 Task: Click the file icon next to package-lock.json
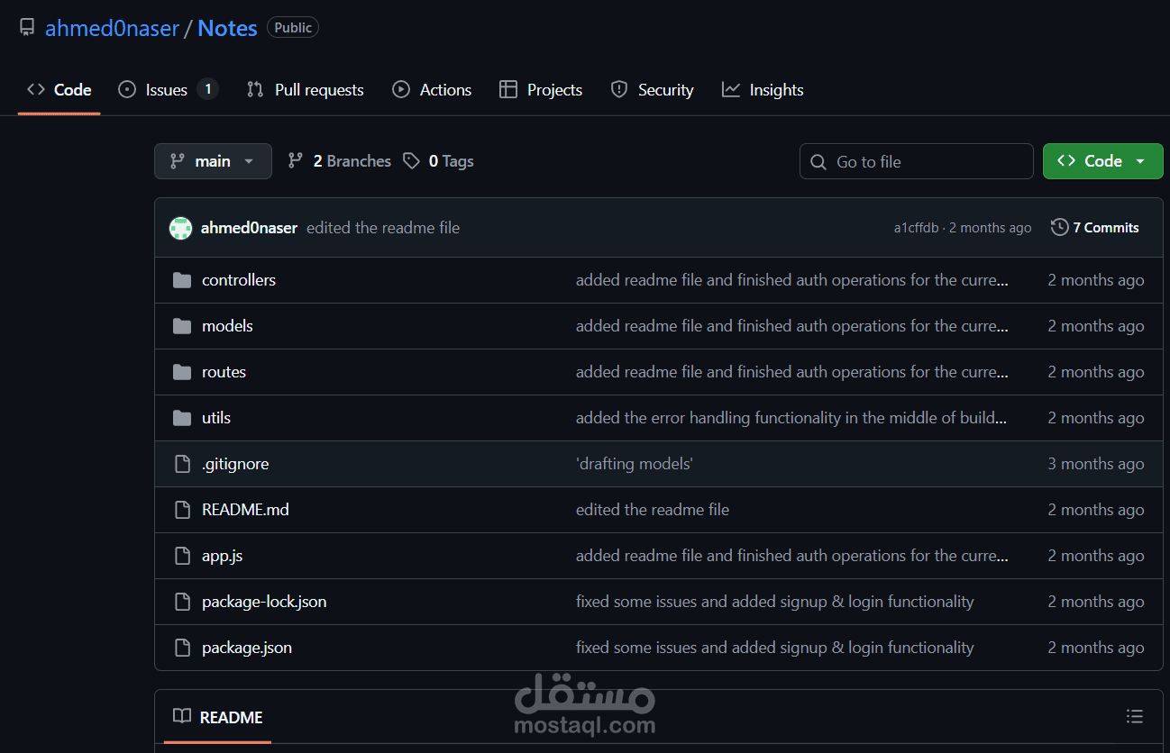click(182, 602)
